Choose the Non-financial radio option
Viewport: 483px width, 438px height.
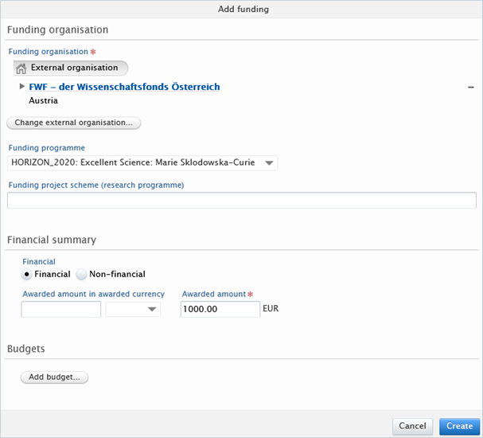[81, 274]
